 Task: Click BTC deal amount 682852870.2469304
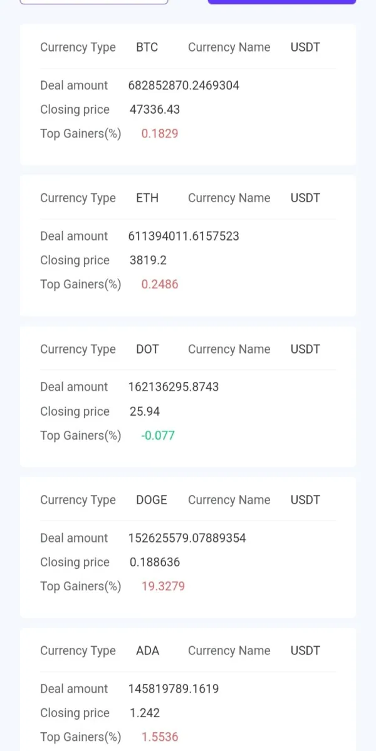point(184,85)
